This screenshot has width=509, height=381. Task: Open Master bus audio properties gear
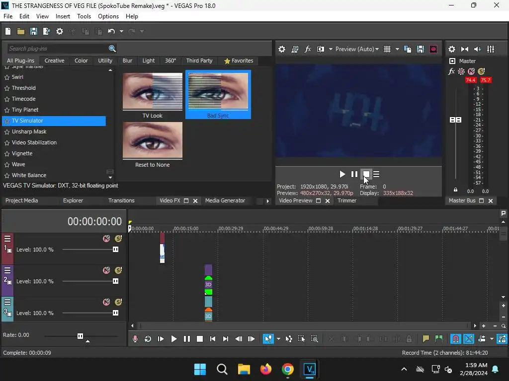pos(451,49)
